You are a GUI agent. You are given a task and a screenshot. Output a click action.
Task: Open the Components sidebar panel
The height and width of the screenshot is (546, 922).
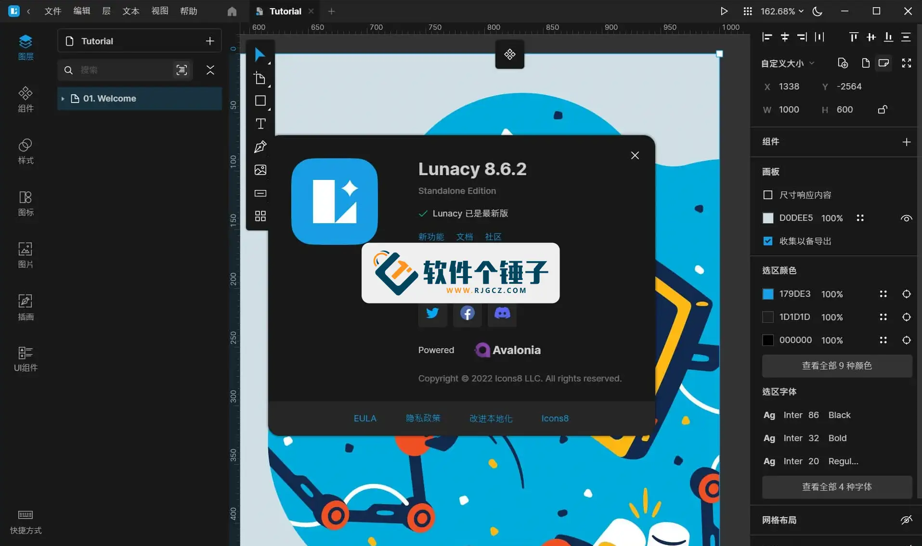pyautogui.click(x=26, y=100)
